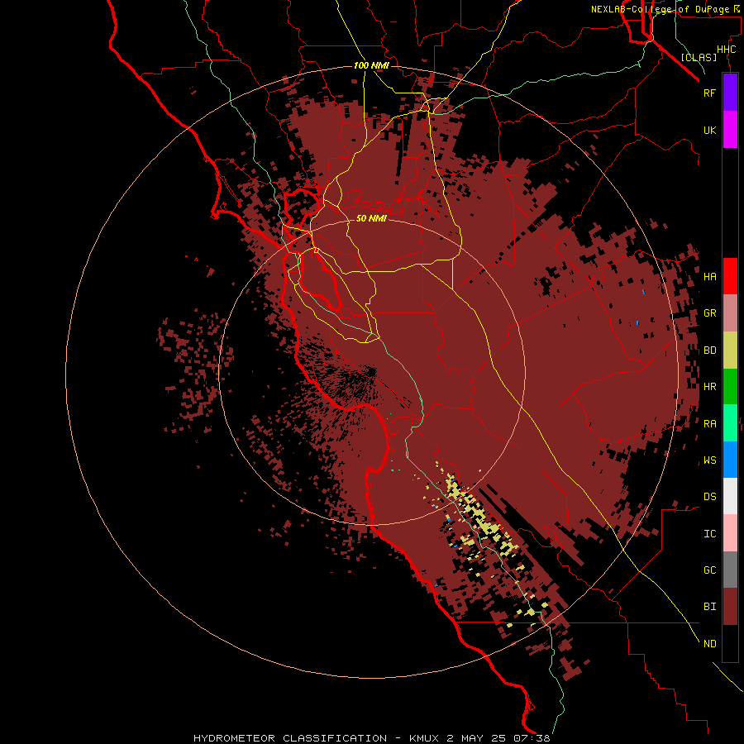Click the purple RF legend color swatch
Screen dimensions: 744x744
coord(730,92)
